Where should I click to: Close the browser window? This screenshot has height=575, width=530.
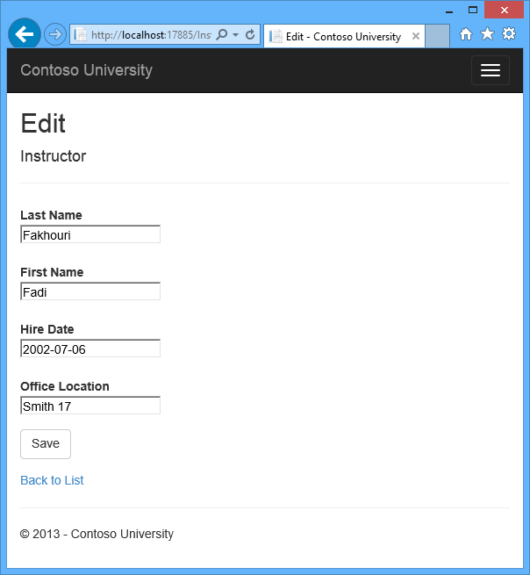pos(505,10)
